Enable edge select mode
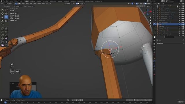This screenshot has height=104, width=185. (x=18, y=4)
